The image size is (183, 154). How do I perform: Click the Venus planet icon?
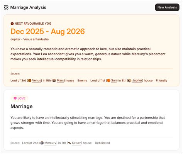[x=30, y=81]
